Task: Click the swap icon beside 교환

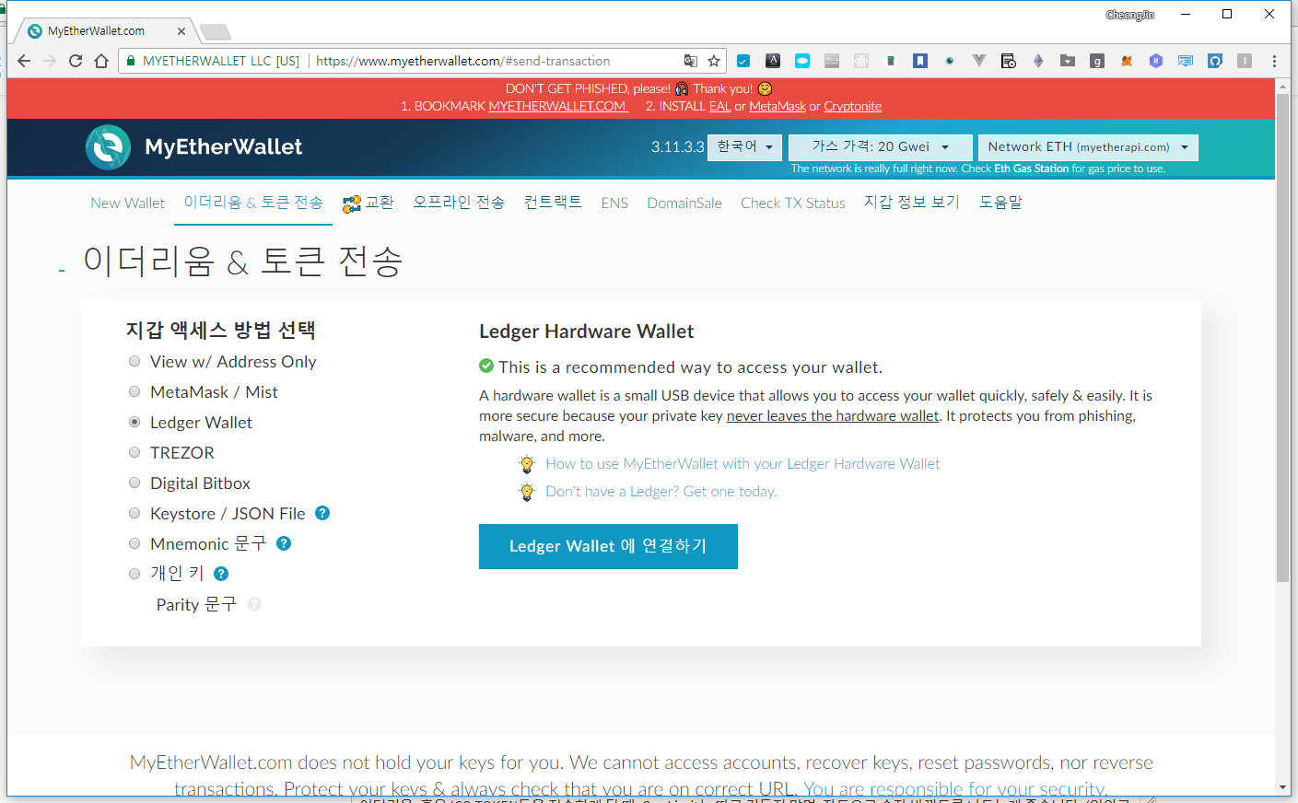Action: tap(352, 204)
